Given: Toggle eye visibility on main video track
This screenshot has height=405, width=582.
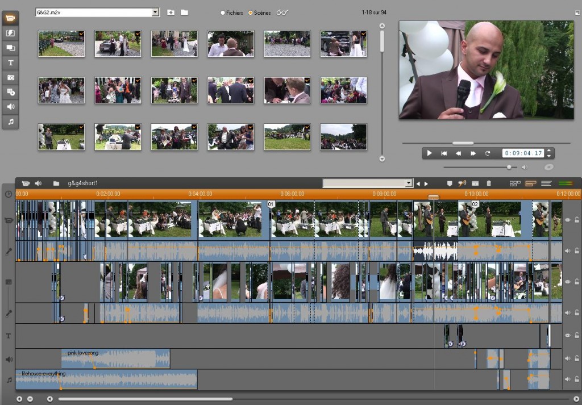Looking at the screenshot, I should coord(567,220).
